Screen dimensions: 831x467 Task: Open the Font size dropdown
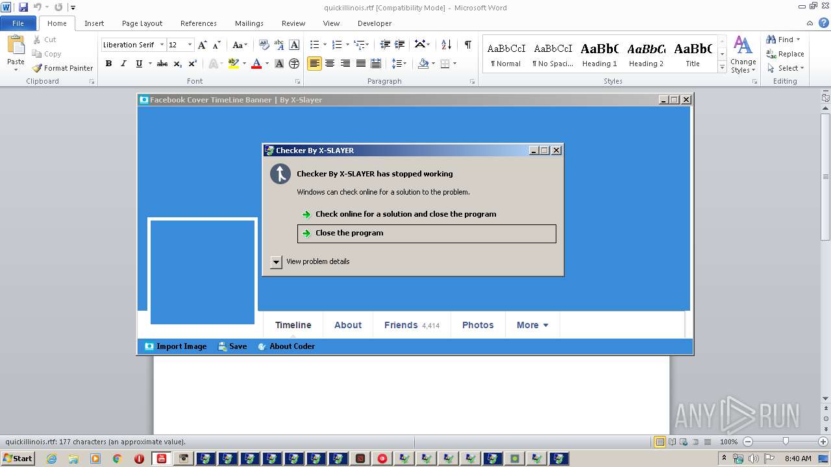(190, 45)
